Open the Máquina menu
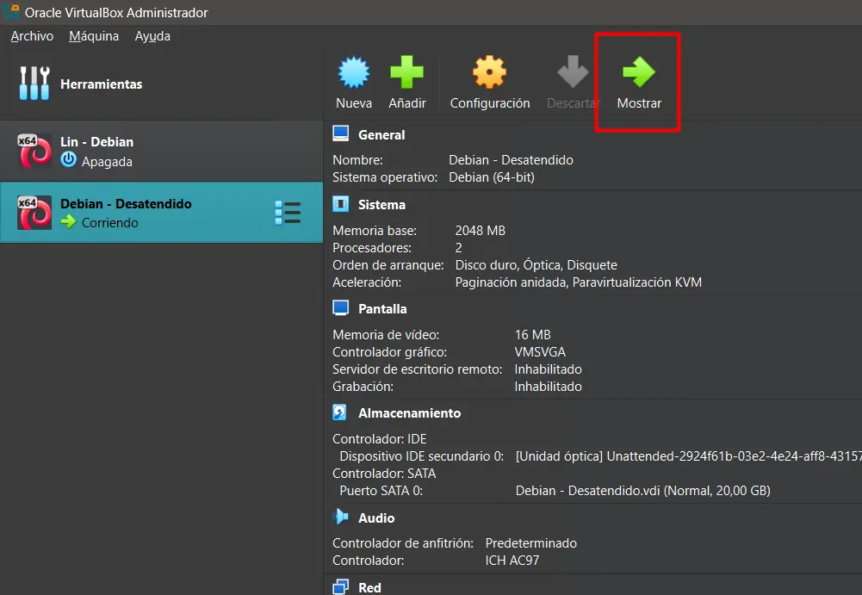This screenshot has width=862, height=595. [94, 36]
